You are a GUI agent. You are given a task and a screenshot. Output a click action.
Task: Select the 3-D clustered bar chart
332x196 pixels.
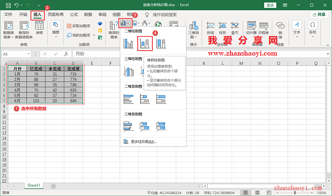click(128, 126)
